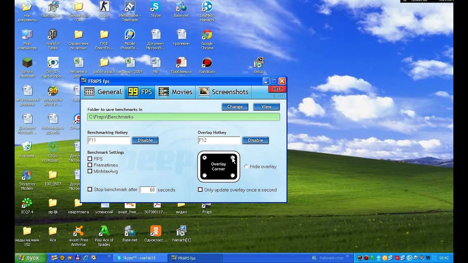
Task: Open the CS 1.6 desktop icon
Action: tap(104, 9)
